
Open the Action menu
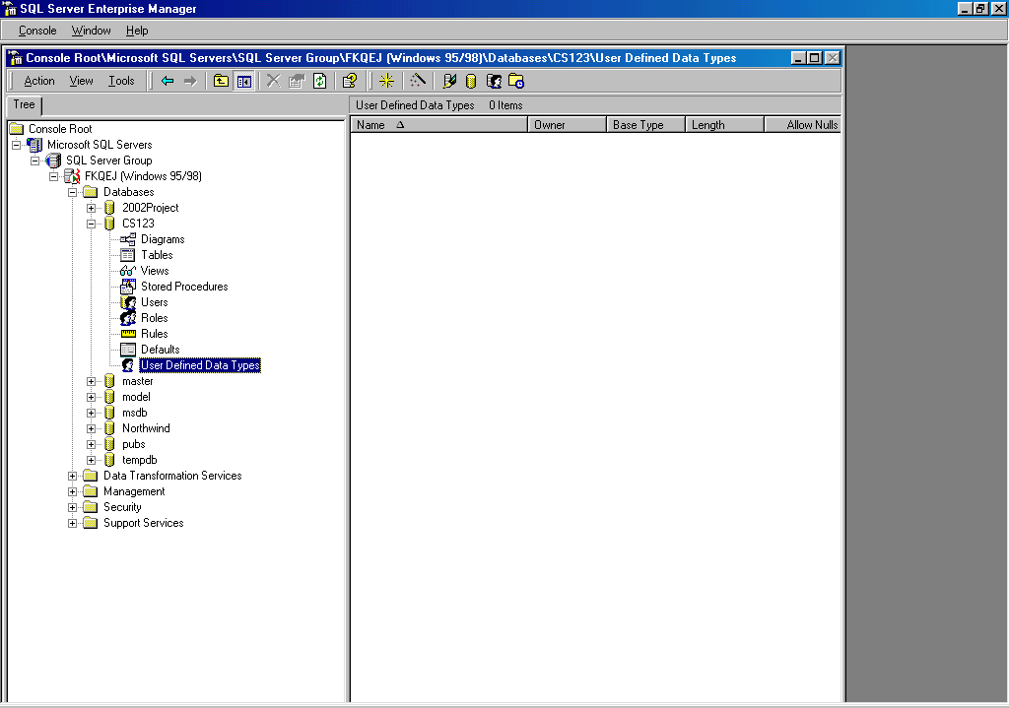39,81
